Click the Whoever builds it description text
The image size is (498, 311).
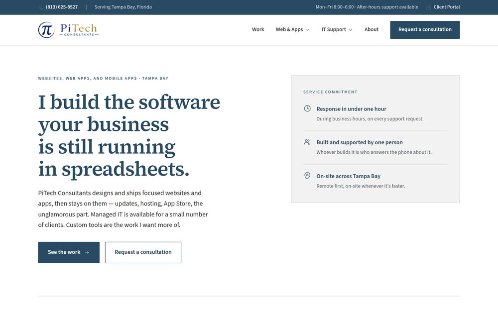[374, 152]
